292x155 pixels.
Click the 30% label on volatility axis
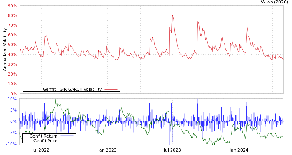[x=12, y=64]
